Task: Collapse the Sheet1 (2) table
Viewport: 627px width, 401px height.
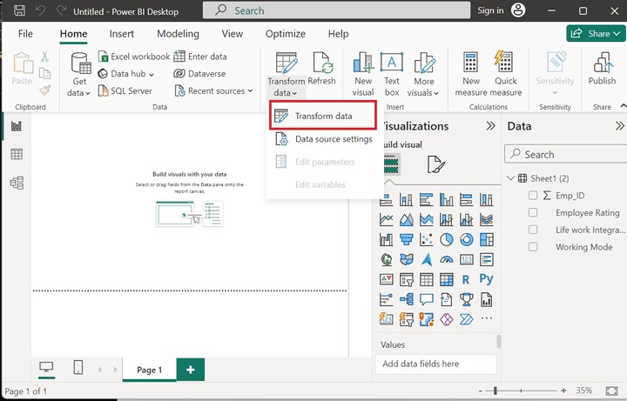Action: 510,178
